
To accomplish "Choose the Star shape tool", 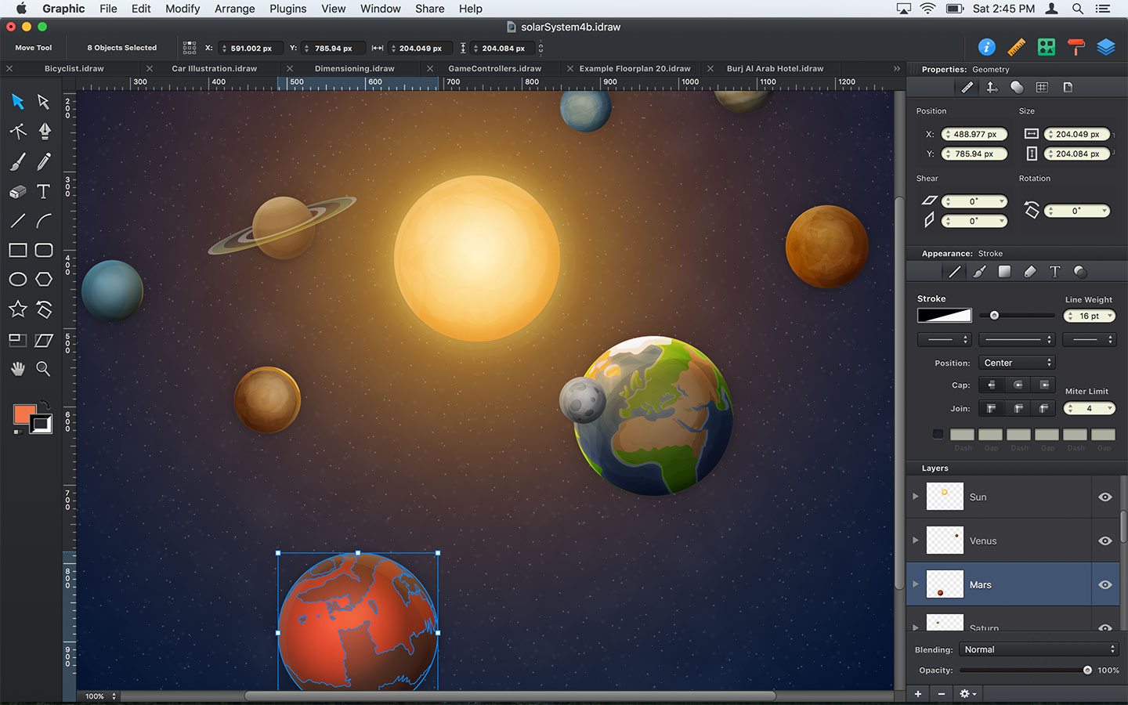I will pyautogui.click(x=17, y=309).
